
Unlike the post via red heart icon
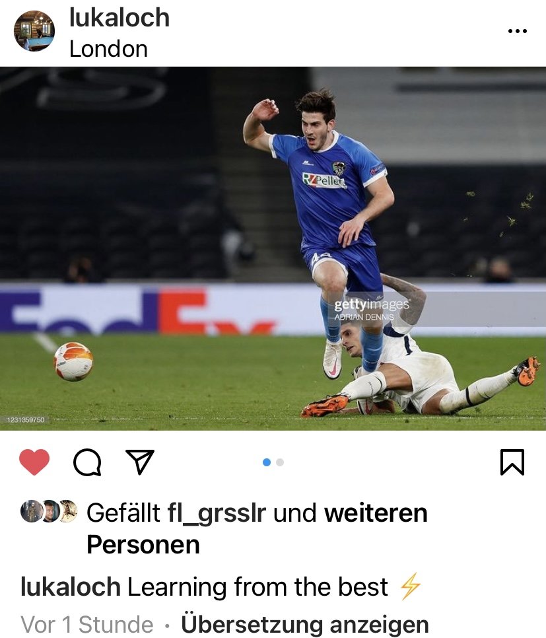click(34, 462)
